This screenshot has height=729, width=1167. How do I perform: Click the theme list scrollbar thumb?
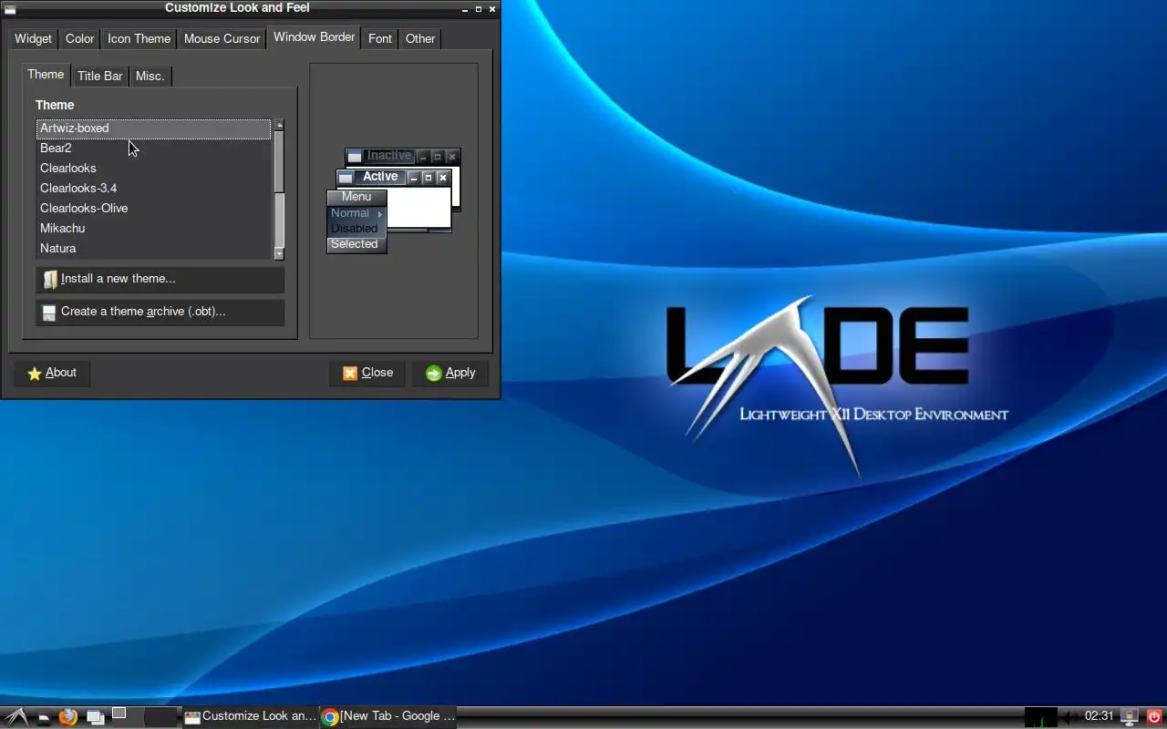(279, 162)
